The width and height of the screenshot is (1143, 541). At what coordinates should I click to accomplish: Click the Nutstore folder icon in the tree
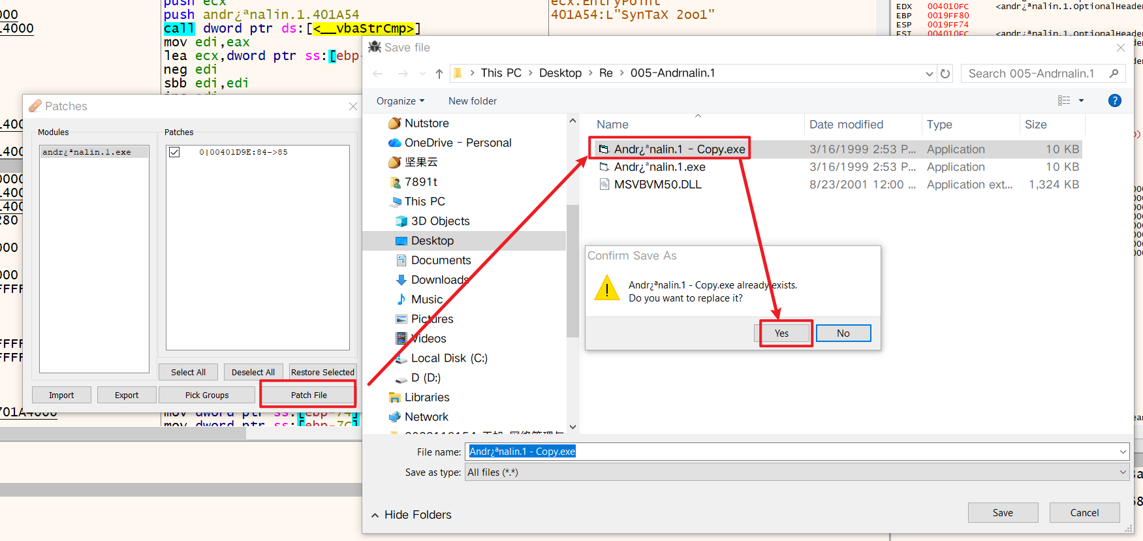point(395,123)
